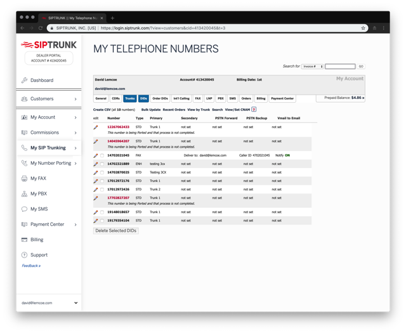The image size is (406, 333).
Task: Open the david@lemcoe.com user menu arrow
Action: pos(76,303)
